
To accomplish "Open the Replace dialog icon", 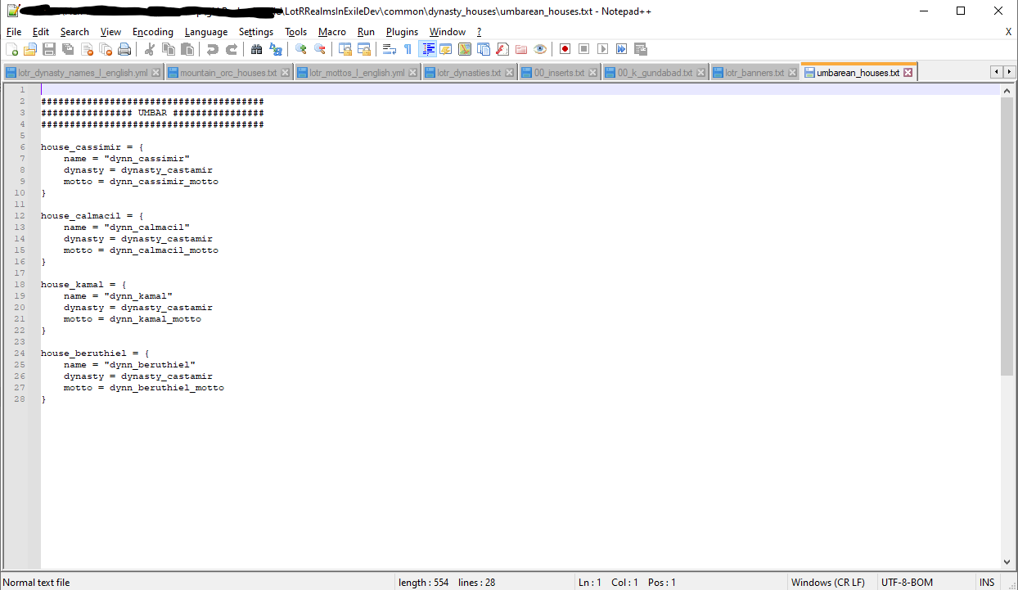I will tap(276, 49).
